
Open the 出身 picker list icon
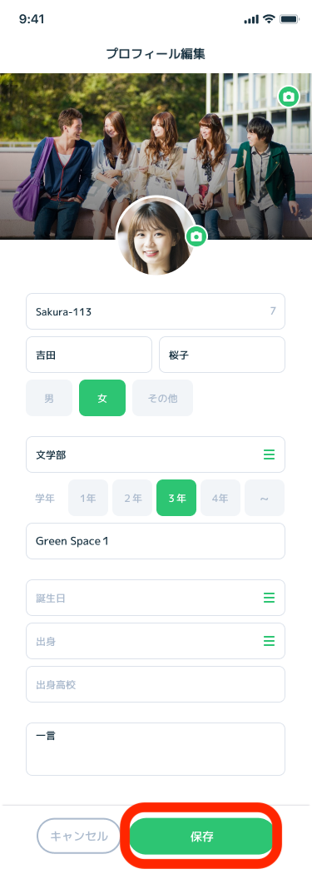pos(269,641)
